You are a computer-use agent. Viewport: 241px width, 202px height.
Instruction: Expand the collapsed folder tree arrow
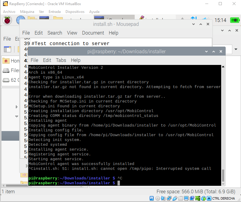(x=17, y=107)
